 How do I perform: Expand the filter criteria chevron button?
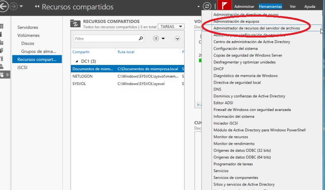(x=177, y=38)
